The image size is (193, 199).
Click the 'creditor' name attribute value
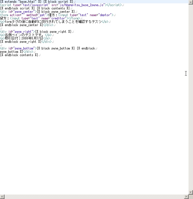[58, 18]
